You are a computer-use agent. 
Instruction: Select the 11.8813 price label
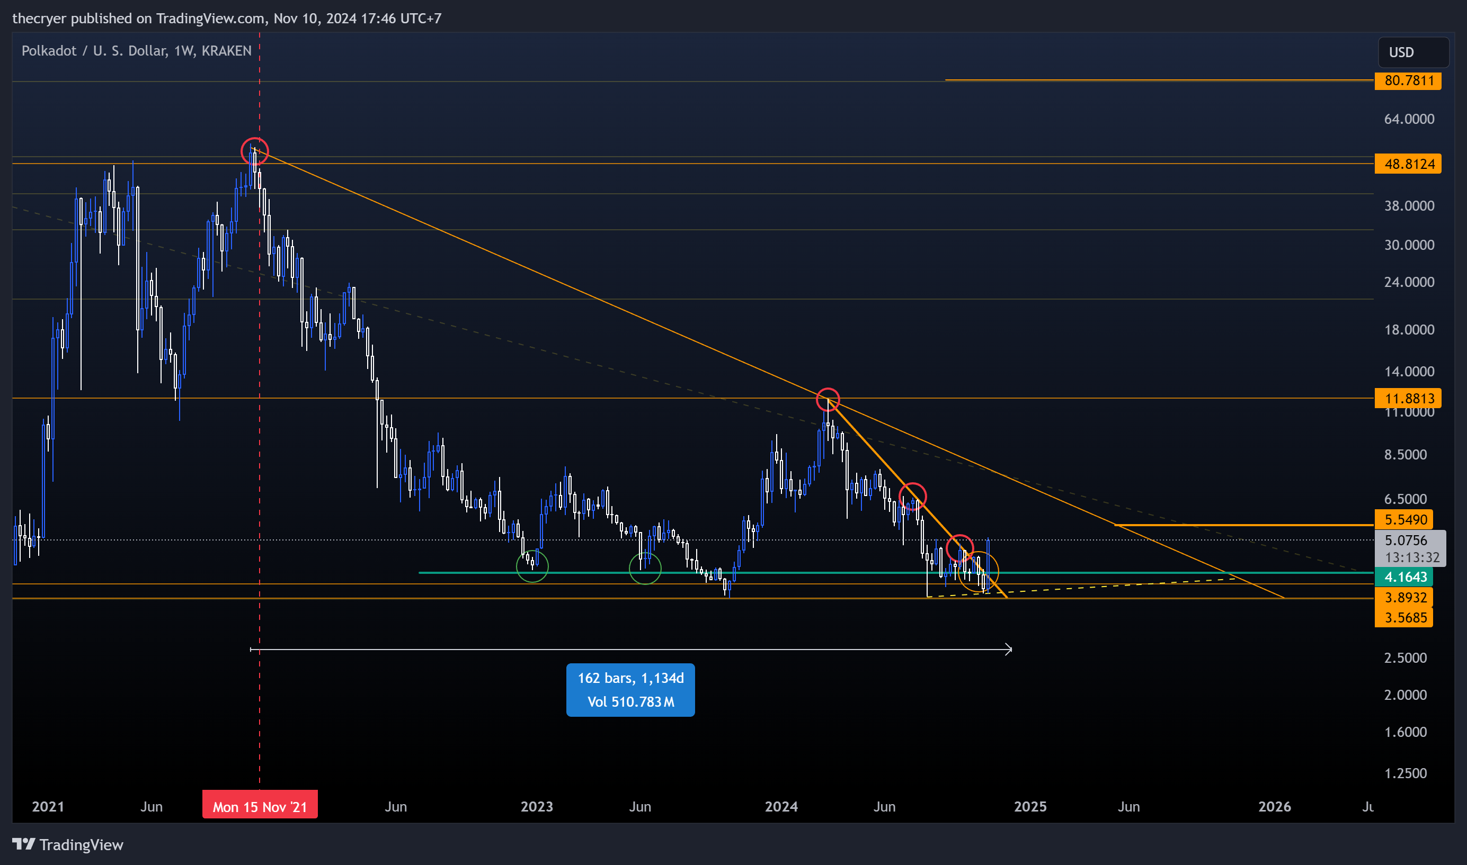pos(1408,399)
